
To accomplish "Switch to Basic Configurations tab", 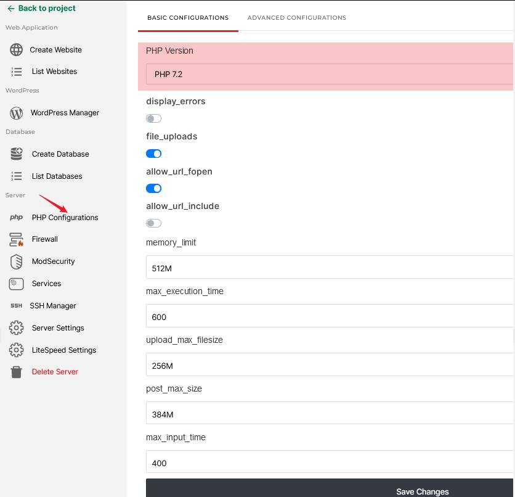I will tap(188, 18).
